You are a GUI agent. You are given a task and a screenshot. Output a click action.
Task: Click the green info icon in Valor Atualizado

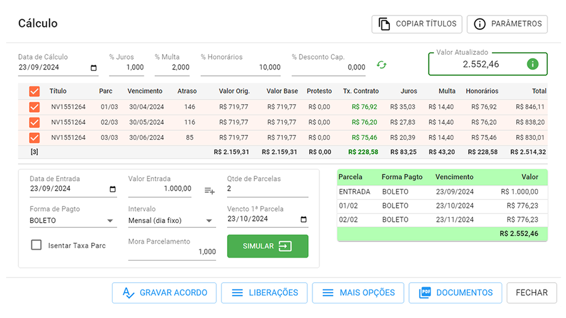coord(533,64)
